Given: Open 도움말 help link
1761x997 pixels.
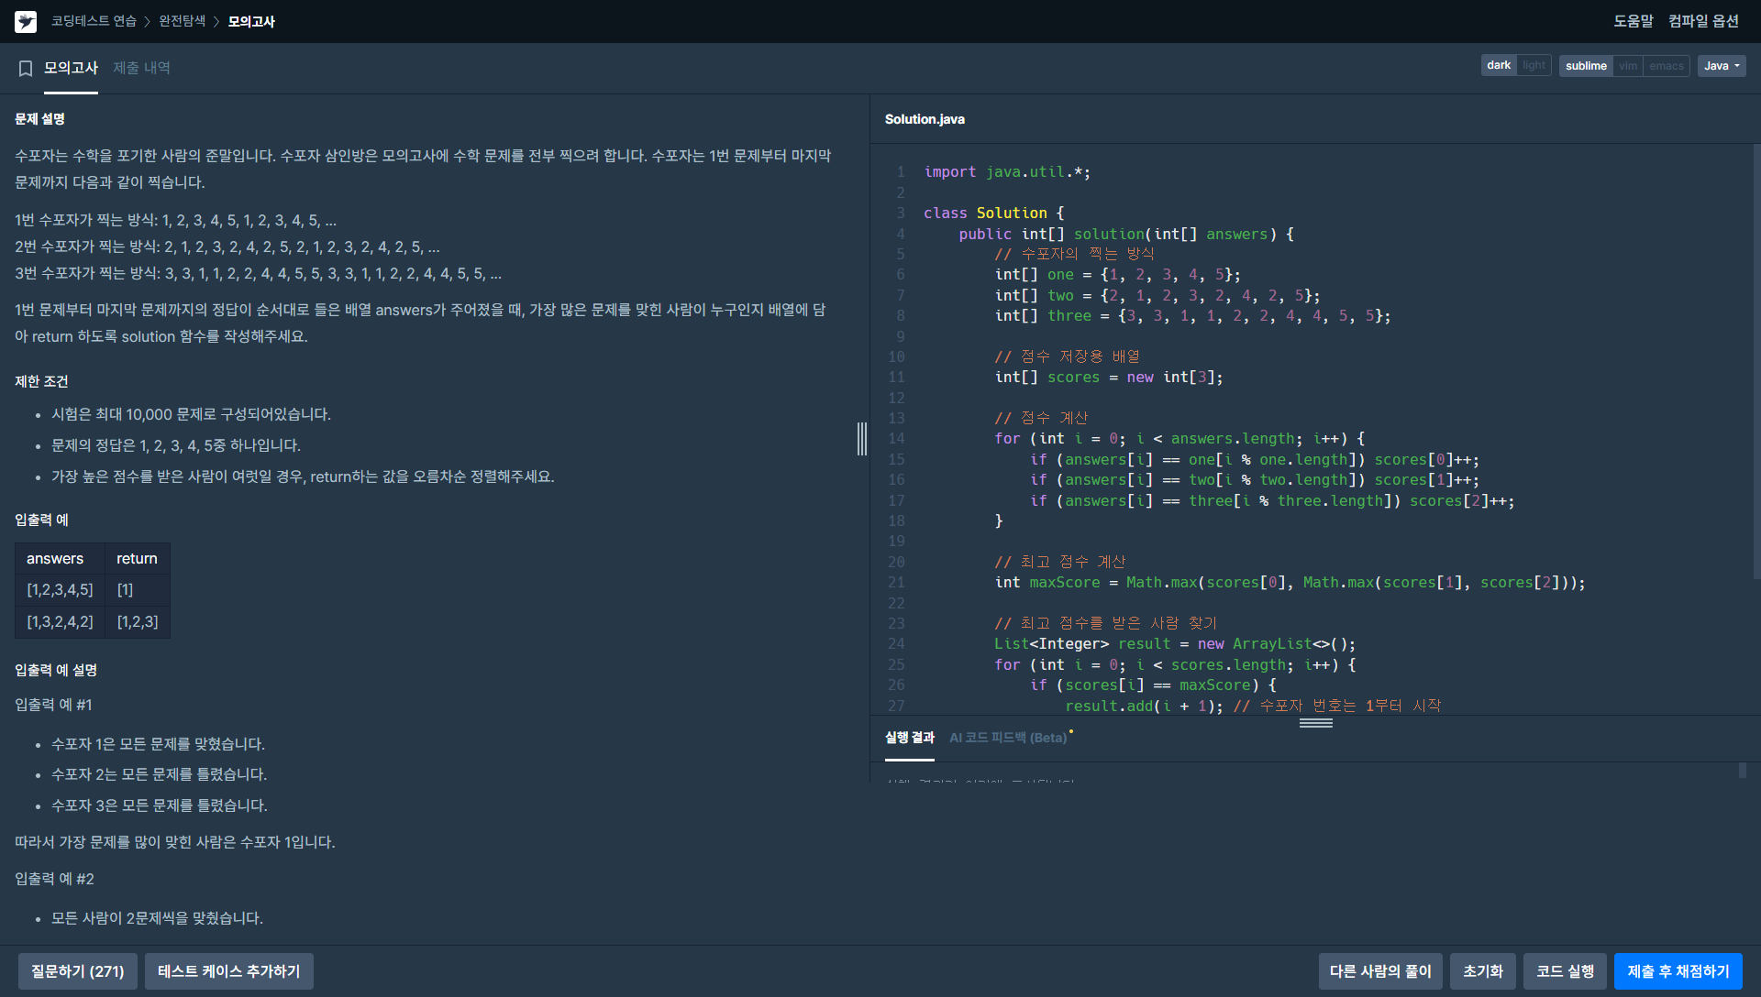Looking at the screenshot, I should [x=1634, y=21].
